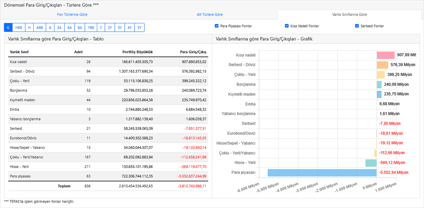Image resolution: width=424 pixels, height=208 pixels.
Task: Click the orange Serbest - Döviz chart bar
Action: 382,65
